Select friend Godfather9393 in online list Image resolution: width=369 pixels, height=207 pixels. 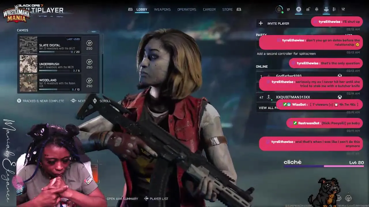(289, 76)
